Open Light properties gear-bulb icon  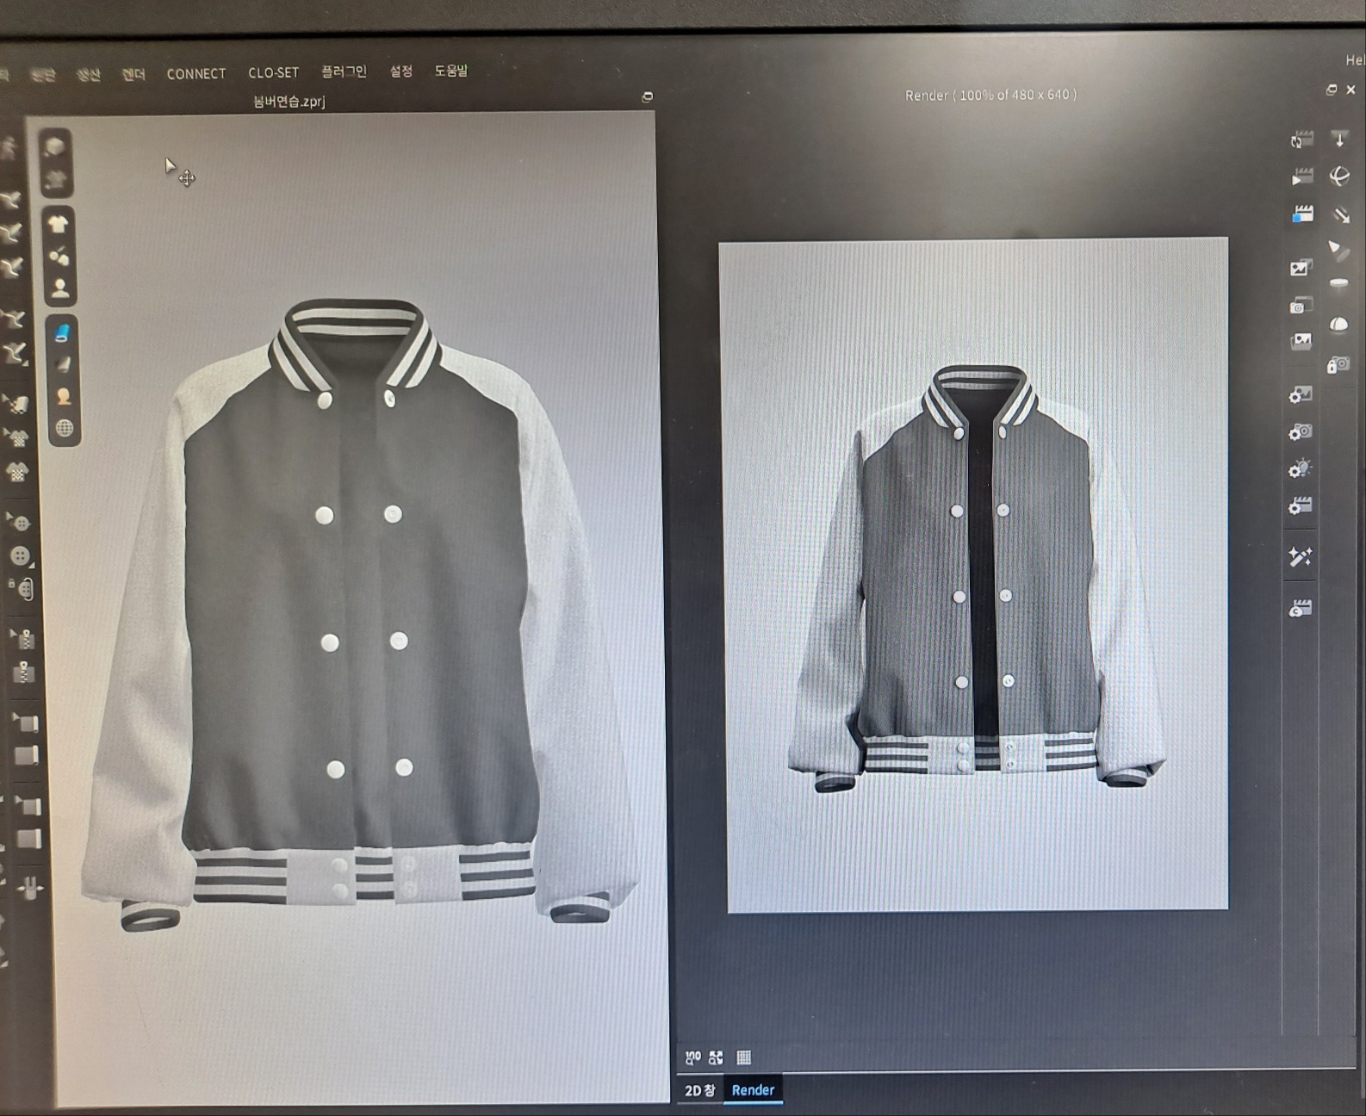1300,468
